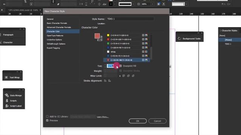
Task: Select the White swatch
Action: click(x=127, y=52)
